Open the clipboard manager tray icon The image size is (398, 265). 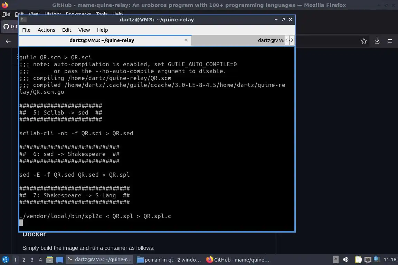[358, 259]
